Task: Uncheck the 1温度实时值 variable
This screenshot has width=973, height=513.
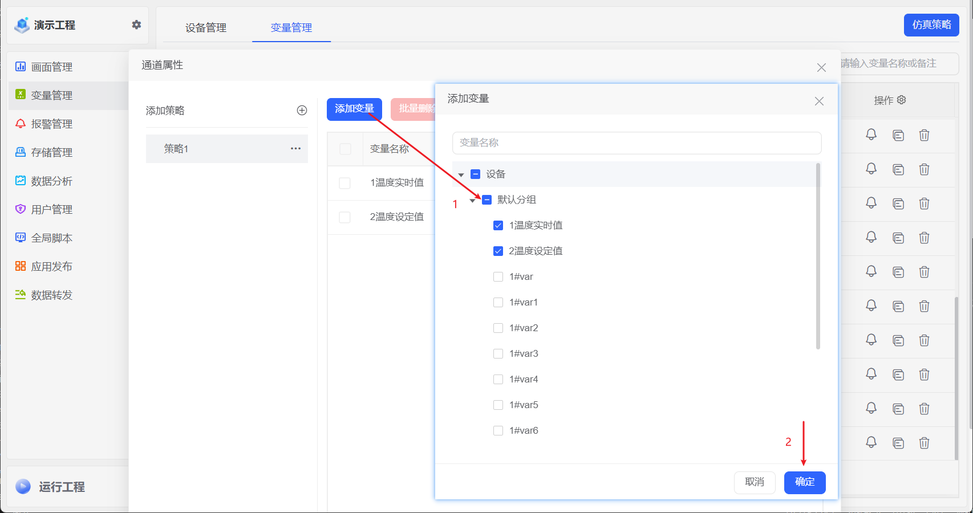Action: 497,225
